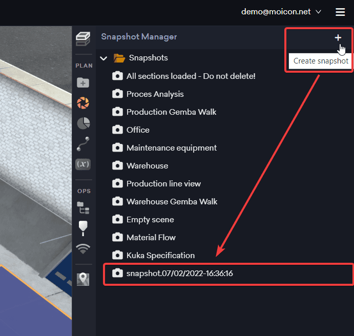Open the variables (x) icon
The height and width of the screenshot is (336, 354).
pos(83,164)
